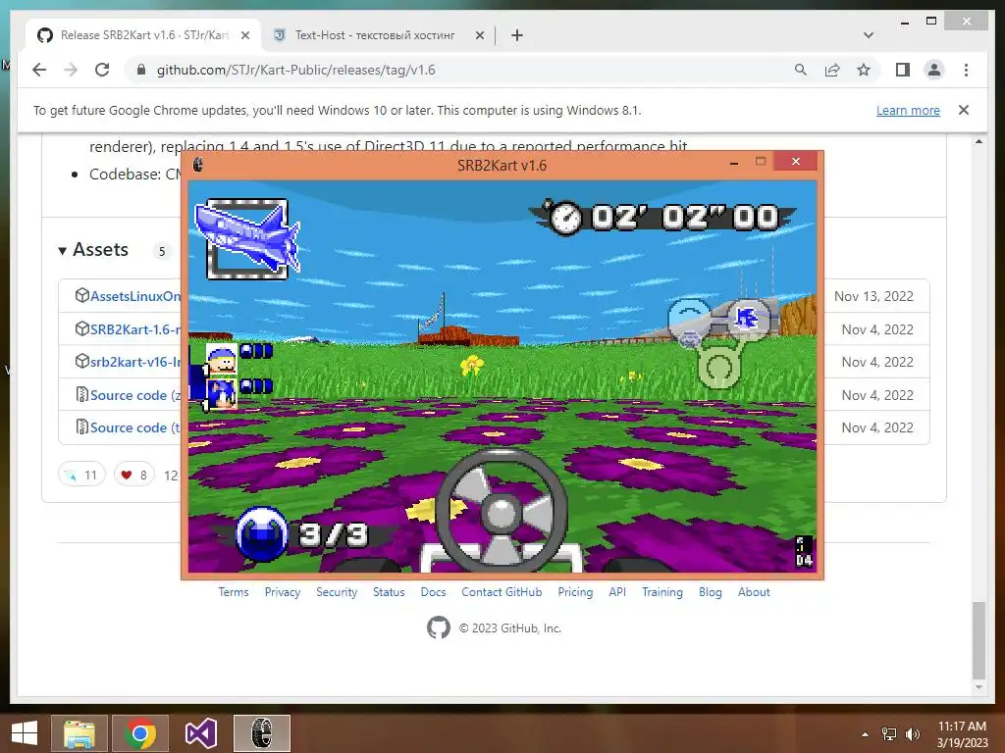Download the AssetsLinuxOn... asset

click(x=135, y=296)
